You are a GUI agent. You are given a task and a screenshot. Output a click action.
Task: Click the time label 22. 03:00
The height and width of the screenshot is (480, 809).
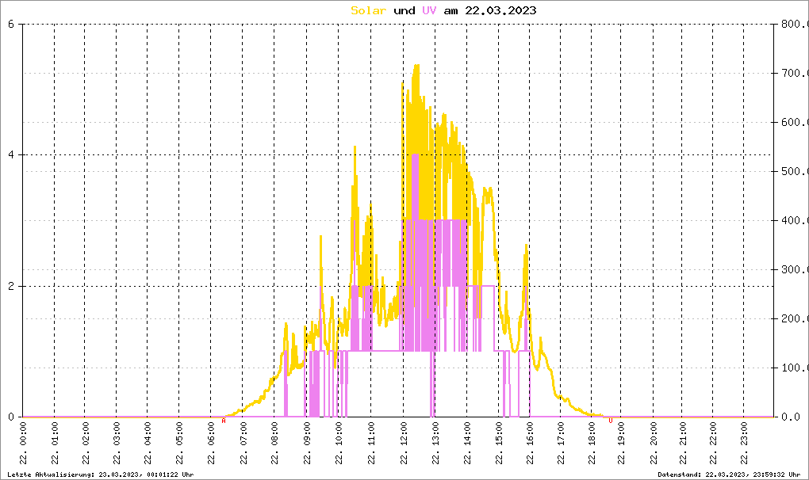(x=117, y=443)
